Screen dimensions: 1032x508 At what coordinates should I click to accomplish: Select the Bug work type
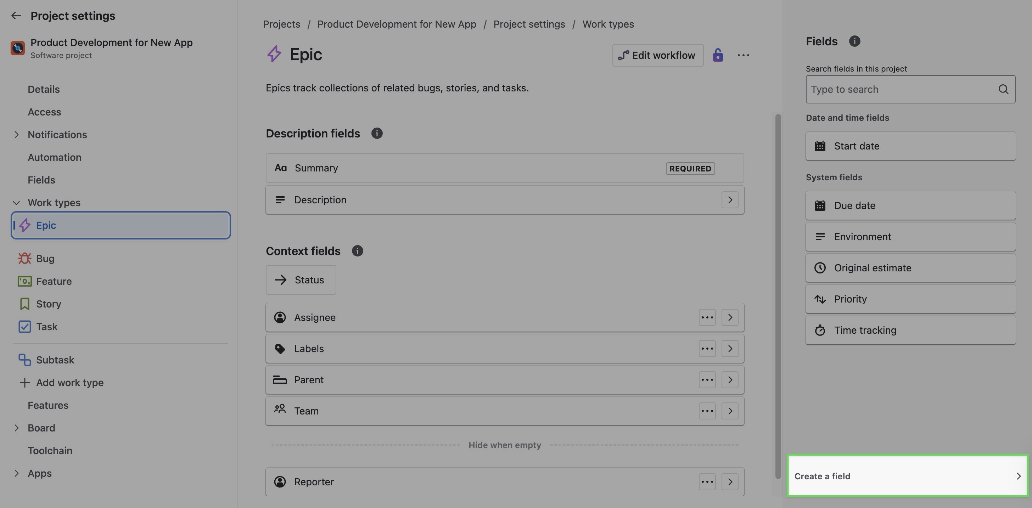click(x=45, y=259)
